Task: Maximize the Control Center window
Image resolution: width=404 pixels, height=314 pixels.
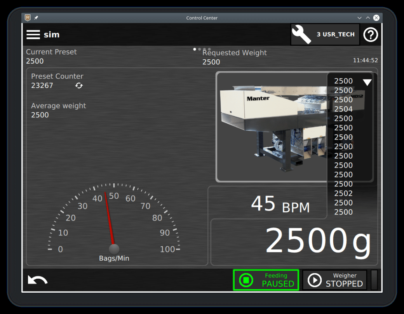Action: tap(368, 18)
